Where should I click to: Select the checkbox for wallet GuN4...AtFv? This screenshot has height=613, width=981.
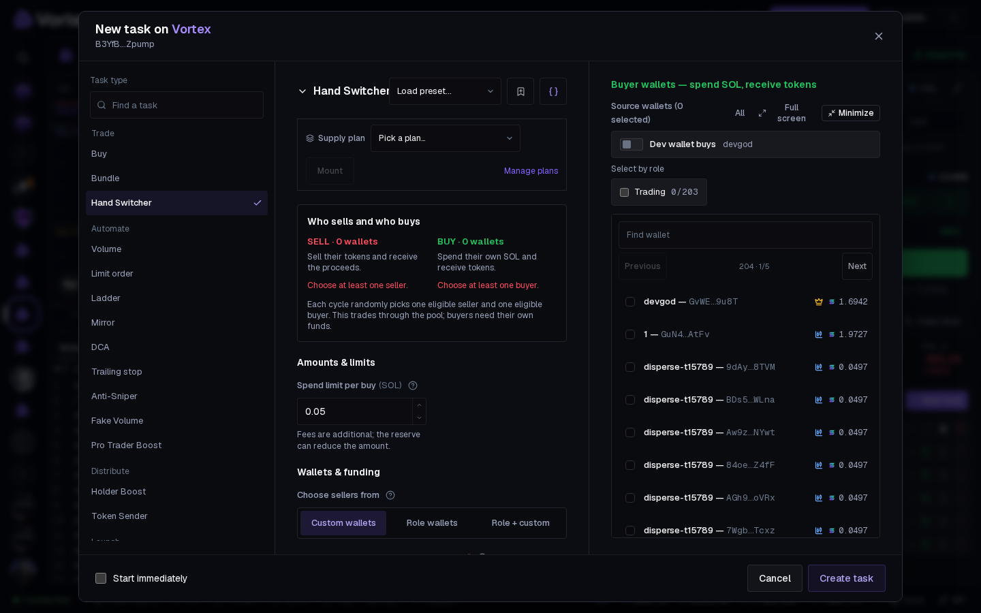pyautogui.click(x=630, y=334)
